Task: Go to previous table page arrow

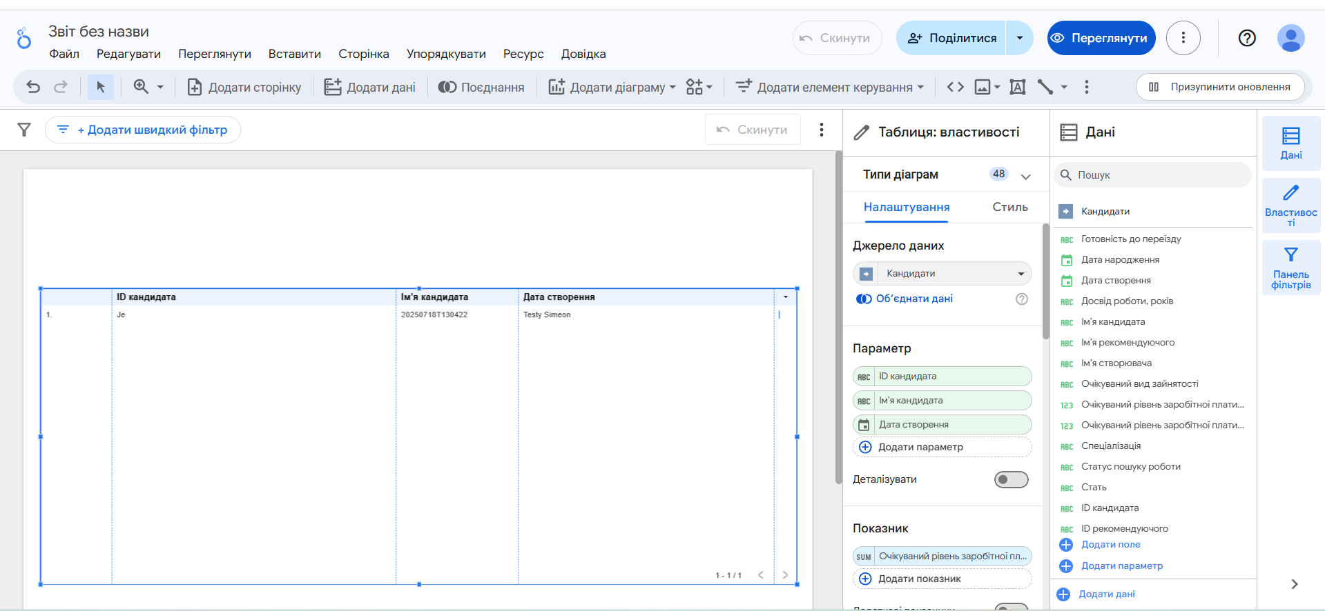Action: pyautogui.click(x=761, y=575)
